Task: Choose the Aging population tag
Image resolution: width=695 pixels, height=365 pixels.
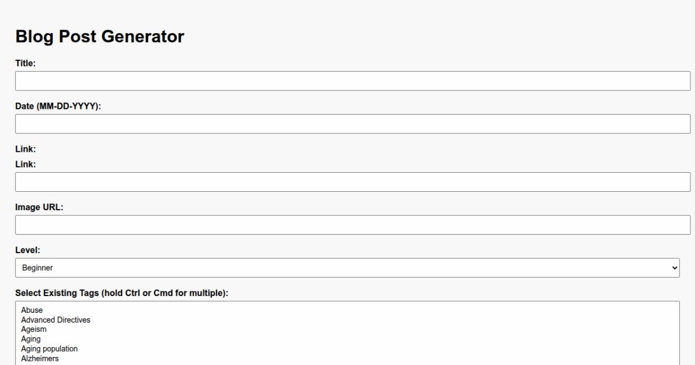Action: (49, 349)
